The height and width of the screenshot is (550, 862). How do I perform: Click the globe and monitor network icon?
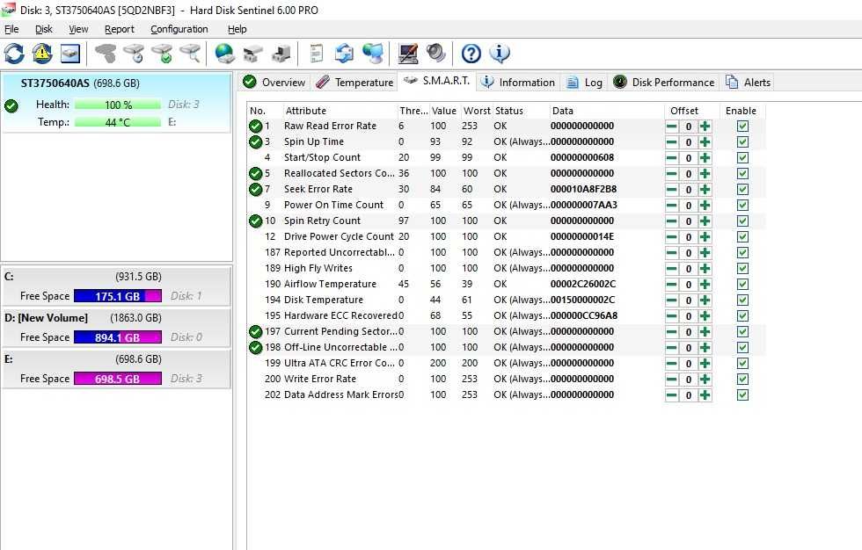[373, 54]
